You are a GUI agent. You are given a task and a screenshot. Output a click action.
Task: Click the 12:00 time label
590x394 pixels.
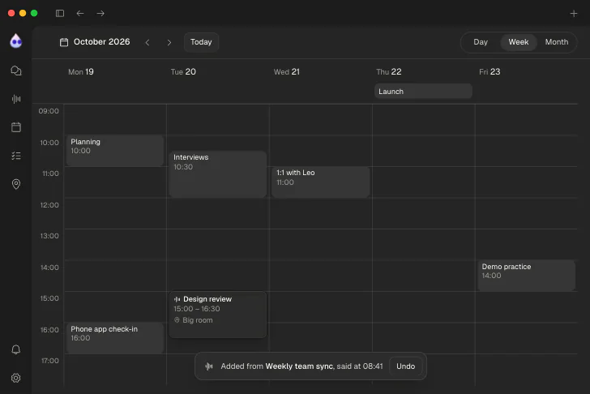pos(49,205)
